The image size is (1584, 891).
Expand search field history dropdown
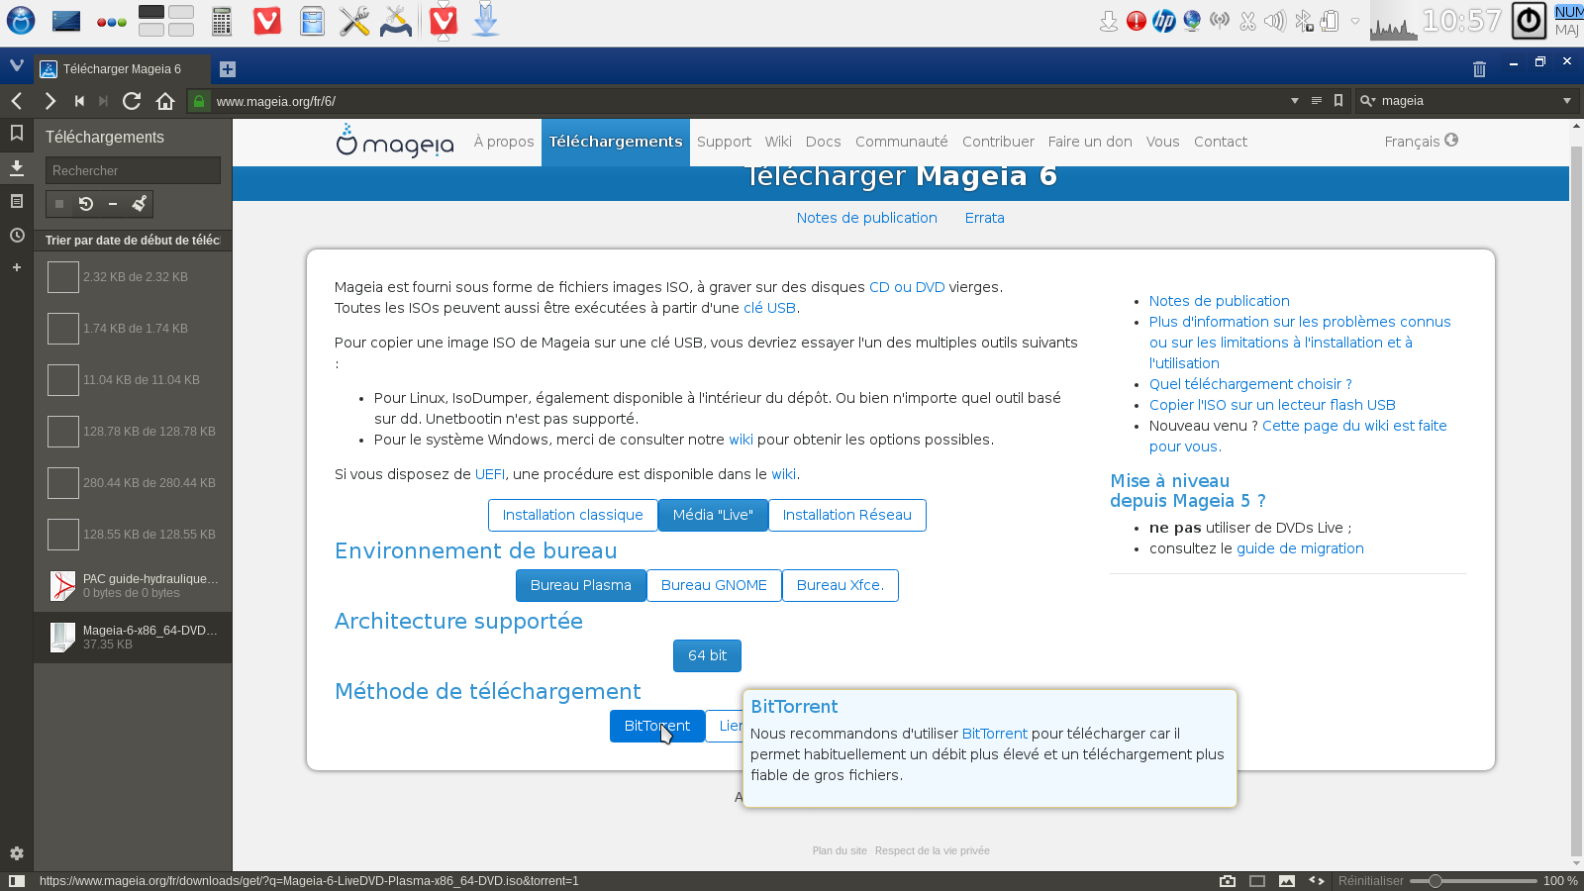[x=1567, y=101]
